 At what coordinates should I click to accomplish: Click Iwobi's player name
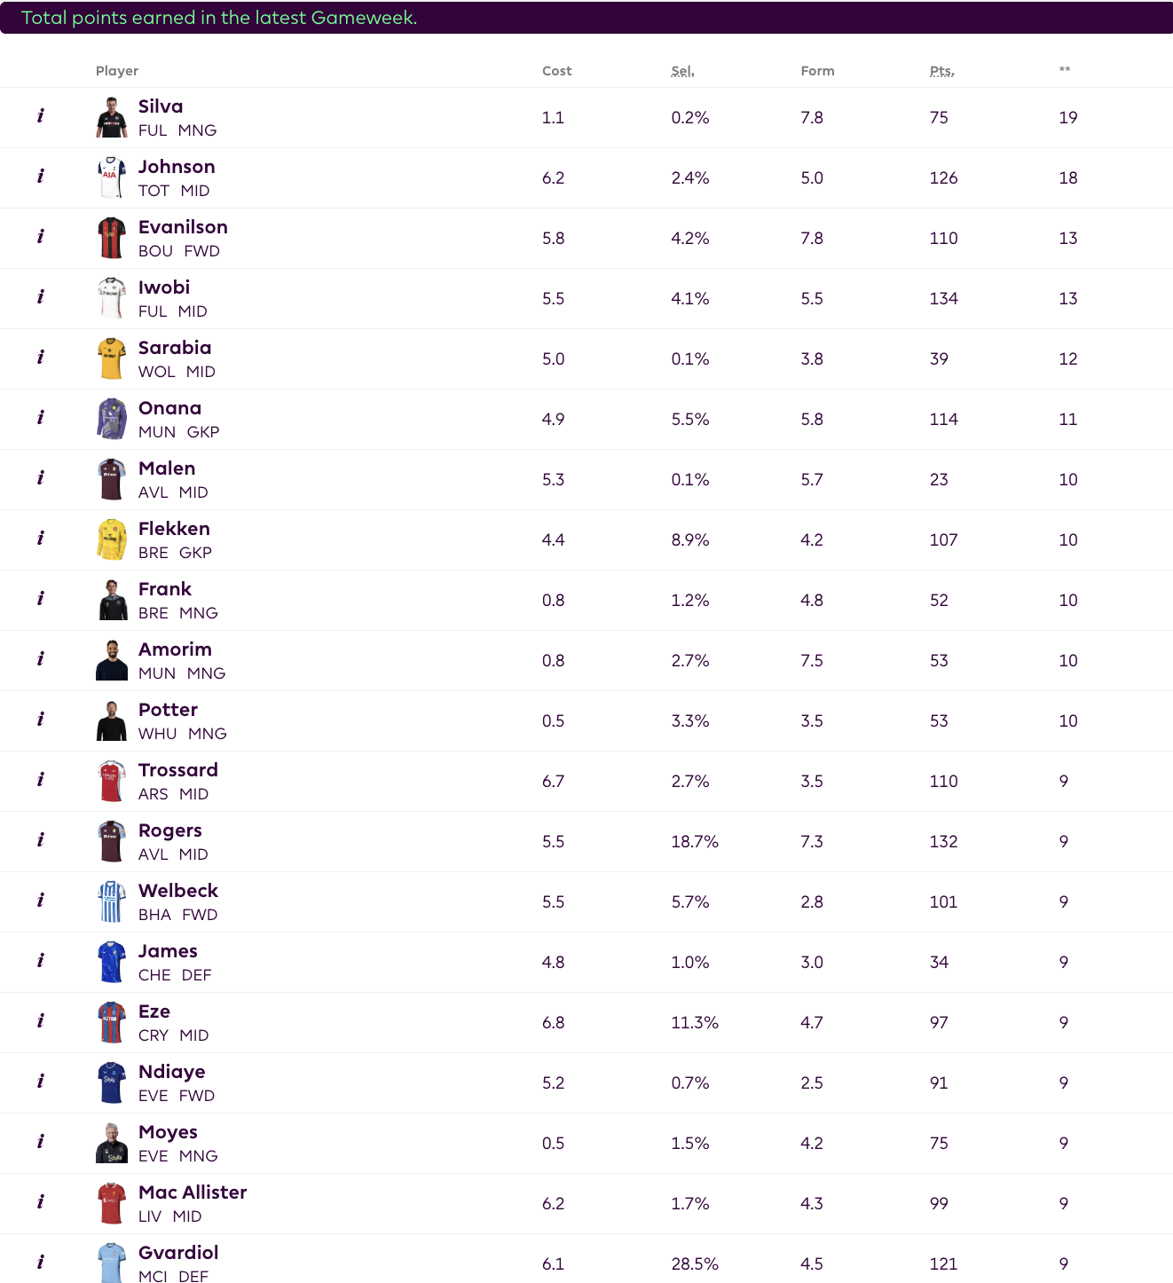(x=164, y=287)
